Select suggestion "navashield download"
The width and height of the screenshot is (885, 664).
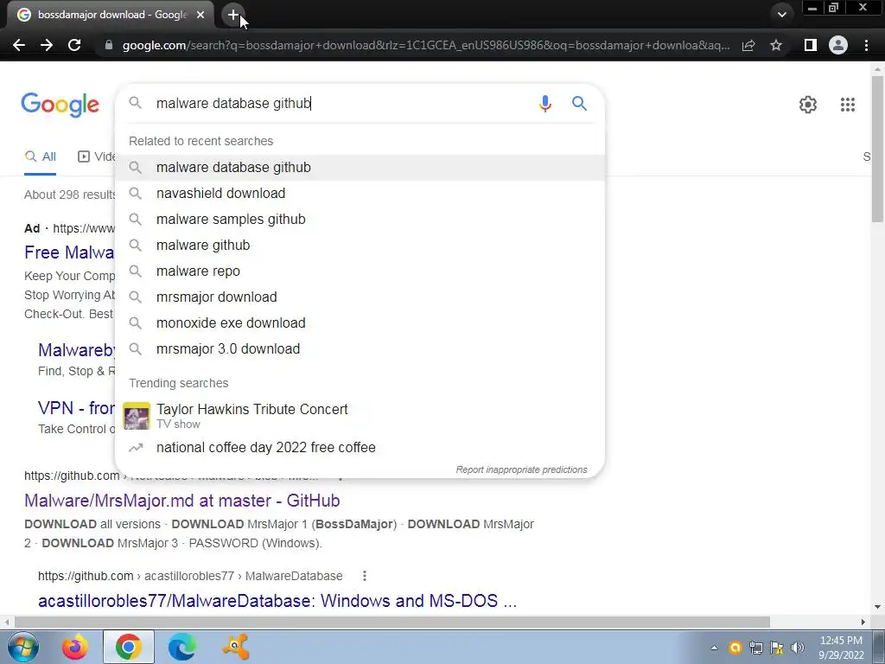click(x=360, y=194)
